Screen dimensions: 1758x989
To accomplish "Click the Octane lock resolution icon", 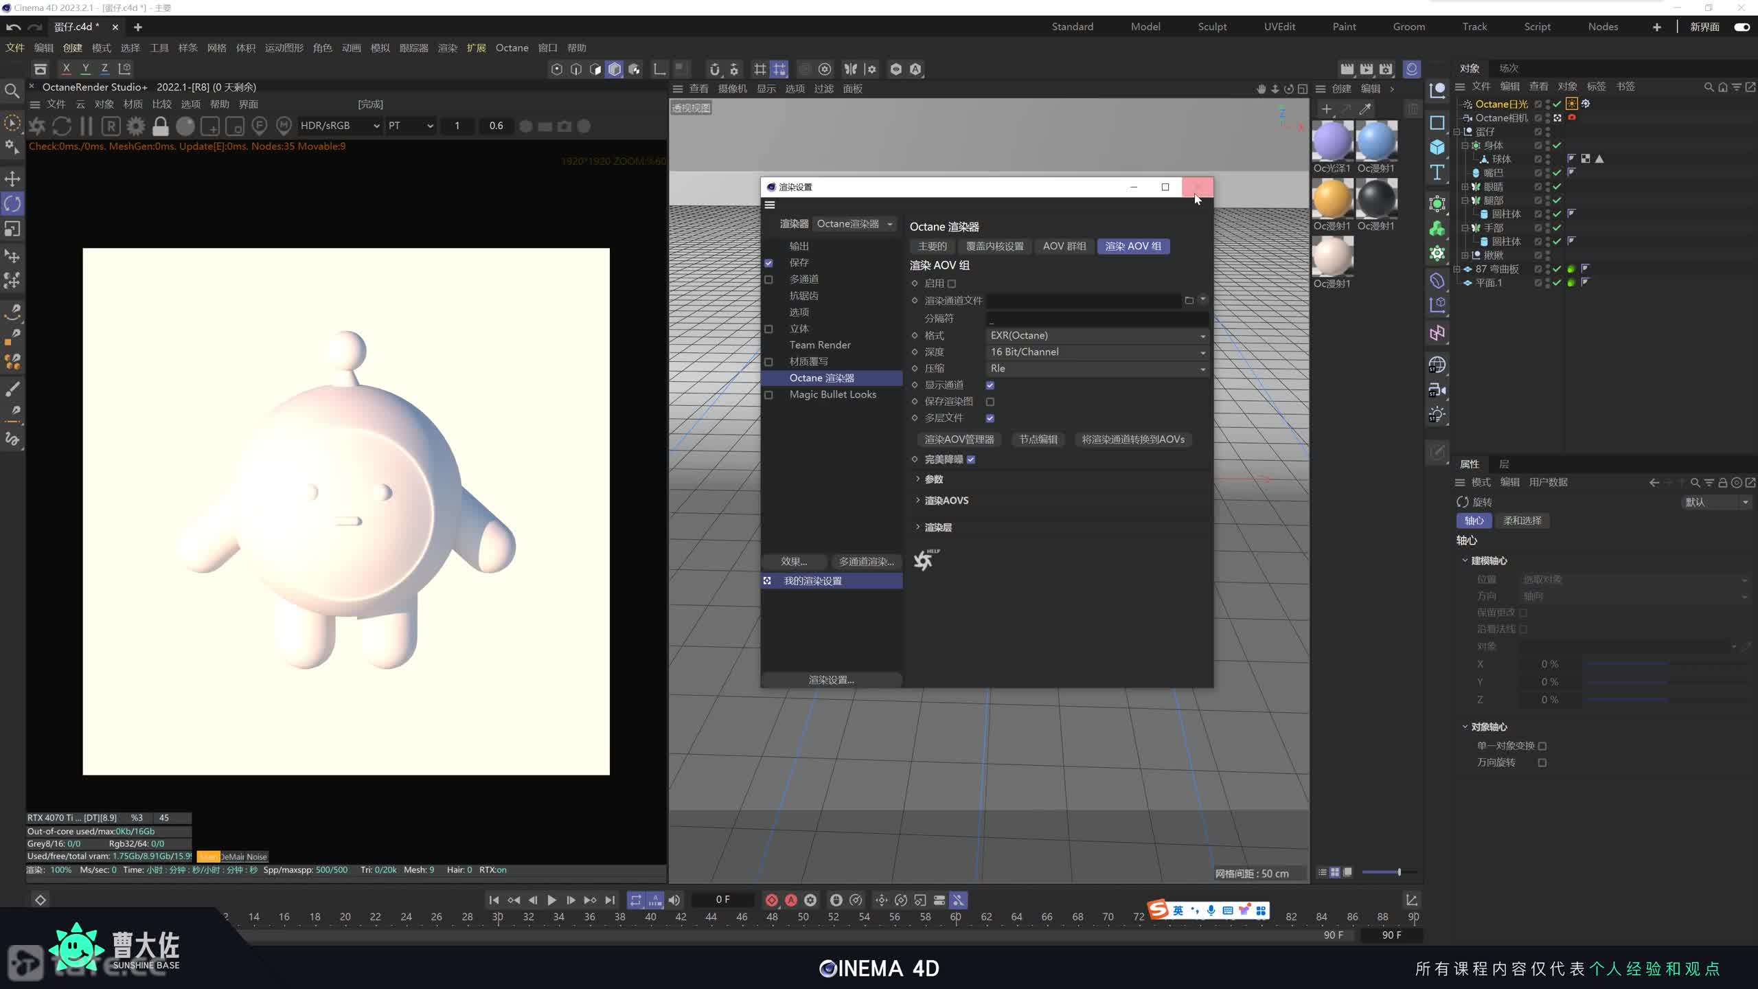I will 160,126.
